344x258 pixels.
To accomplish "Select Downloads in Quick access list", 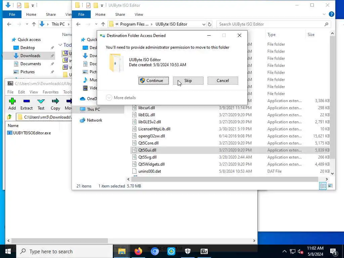I will pyautogui.click(x=30, y=56).
